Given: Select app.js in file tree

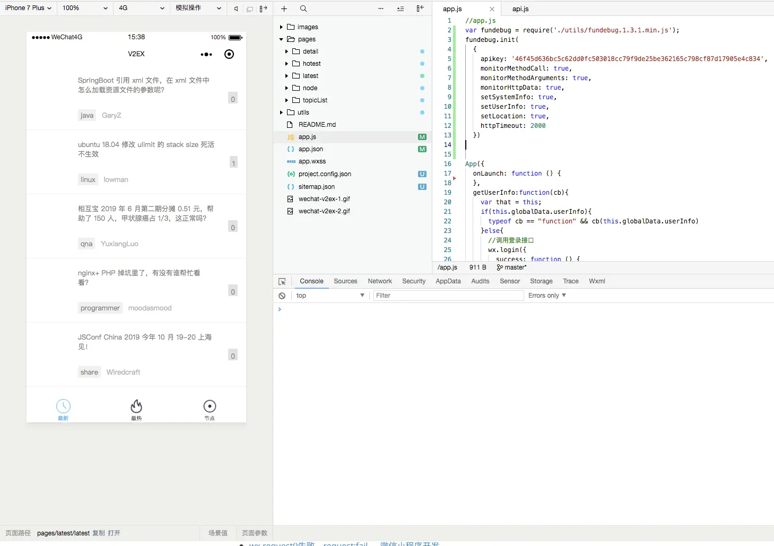Looking at the screenshot, I should pyautogui.click(x=352, y=137).
